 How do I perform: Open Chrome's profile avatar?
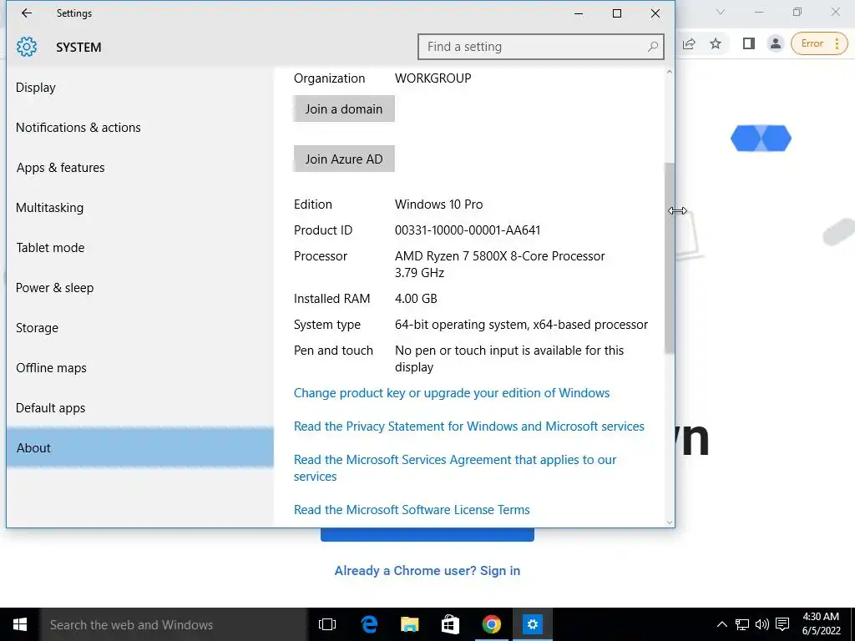click(x=775, y=43)
